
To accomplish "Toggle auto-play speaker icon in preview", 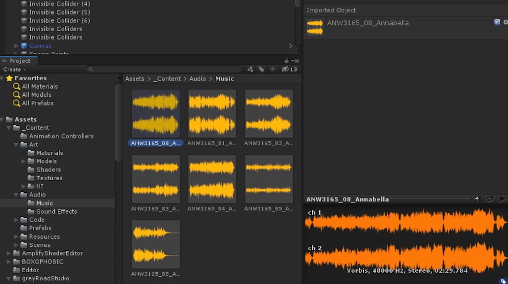I will [x=477, y=199].
